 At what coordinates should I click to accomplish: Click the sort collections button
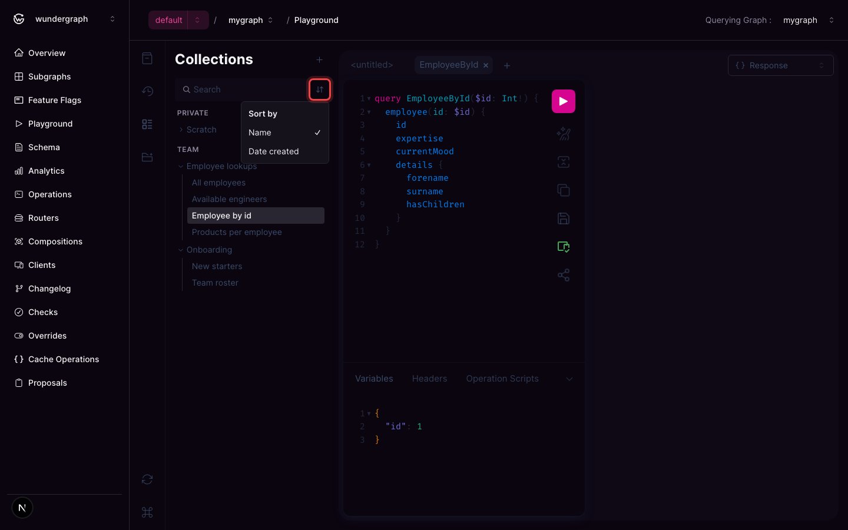320,90
